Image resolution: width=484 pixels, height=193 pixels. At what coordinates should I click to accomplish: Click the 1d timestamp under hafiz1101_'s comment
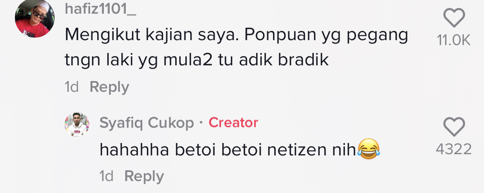tap(72, 87)
